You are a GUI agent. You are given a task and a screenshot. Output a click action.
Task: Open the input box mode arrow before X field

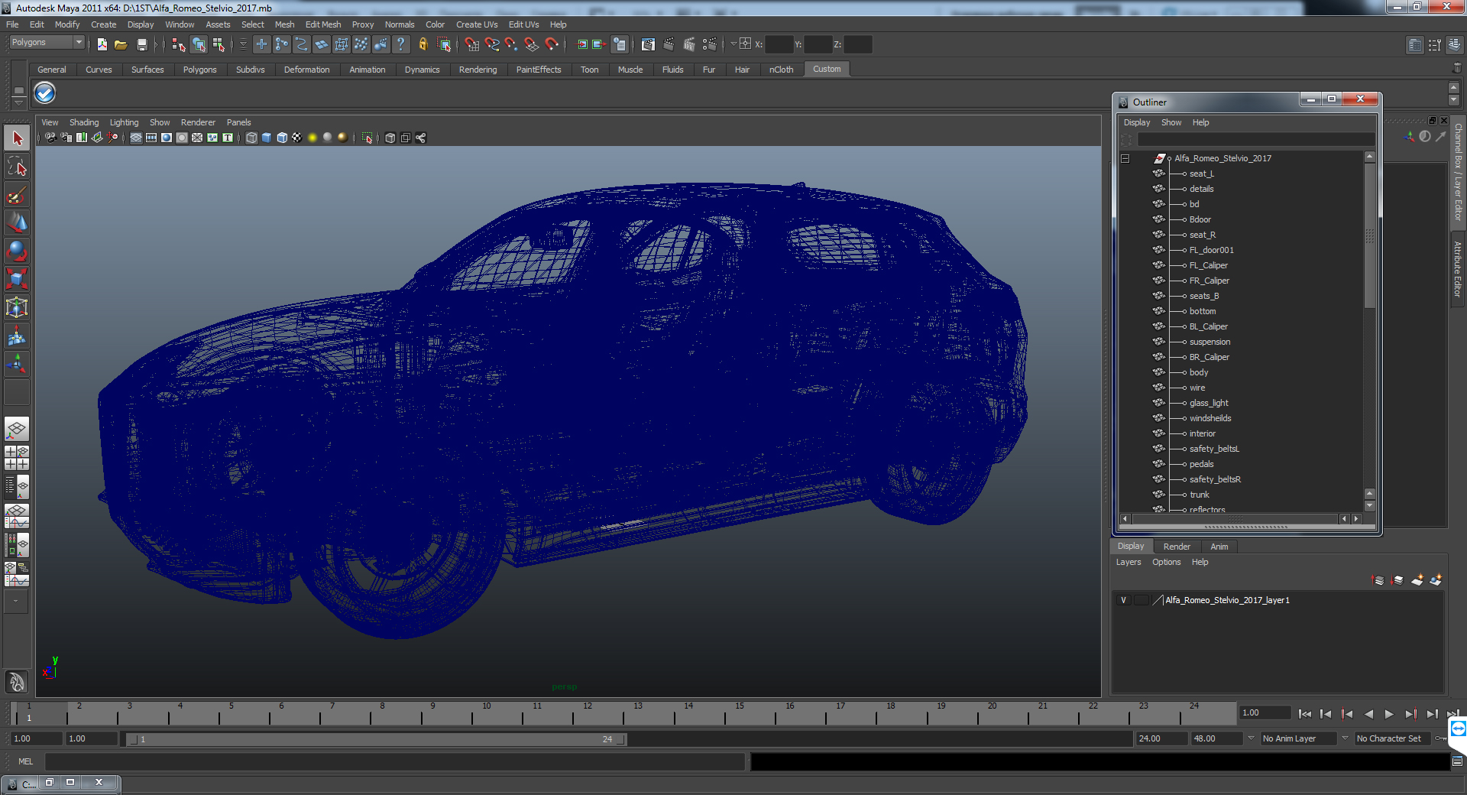point(733,44)
